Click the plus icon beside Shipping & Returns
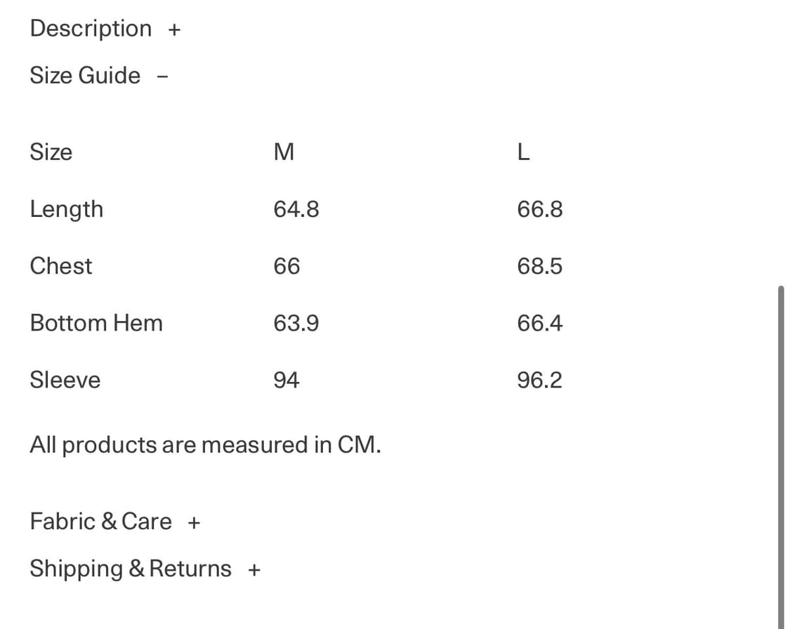The width and height of the screenshot is (790, 629). (254, 570)
